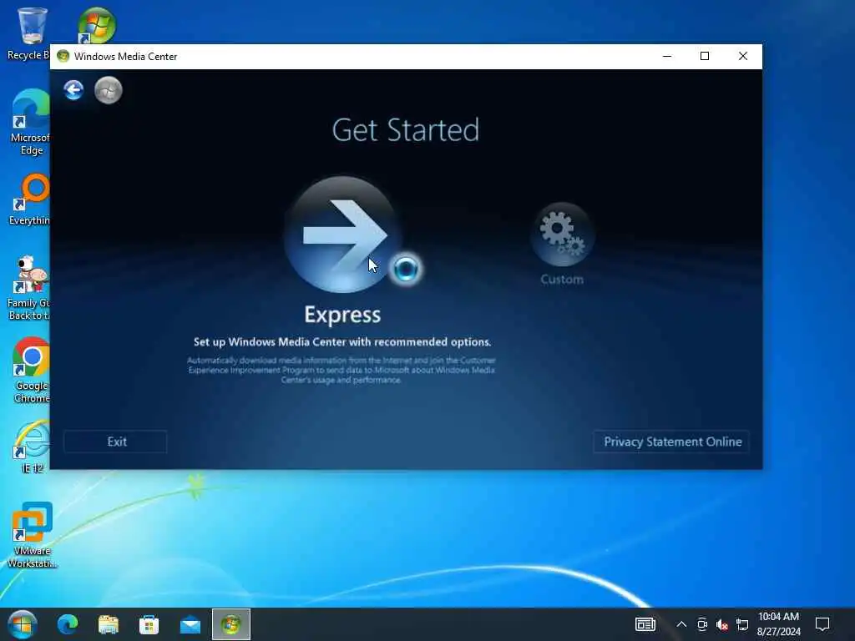Click the Custom label text

click(562, 279)
